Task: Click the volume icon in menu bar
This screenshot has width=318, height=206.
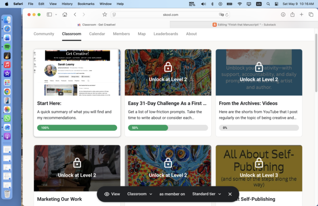Action: (204, 4)
